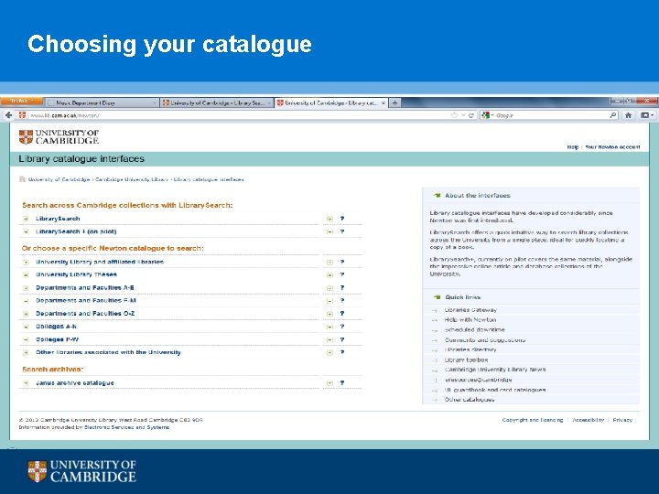659x494 pixels.
Task: Open Accessibility footer link
Action: 589,420
